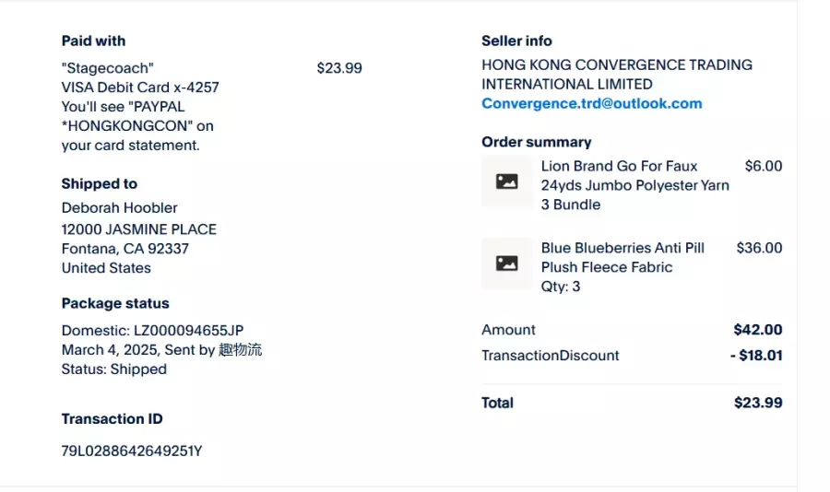Open the Convergence.trd@outlook.com email link

pyautogui.click(x=592, y=104)
